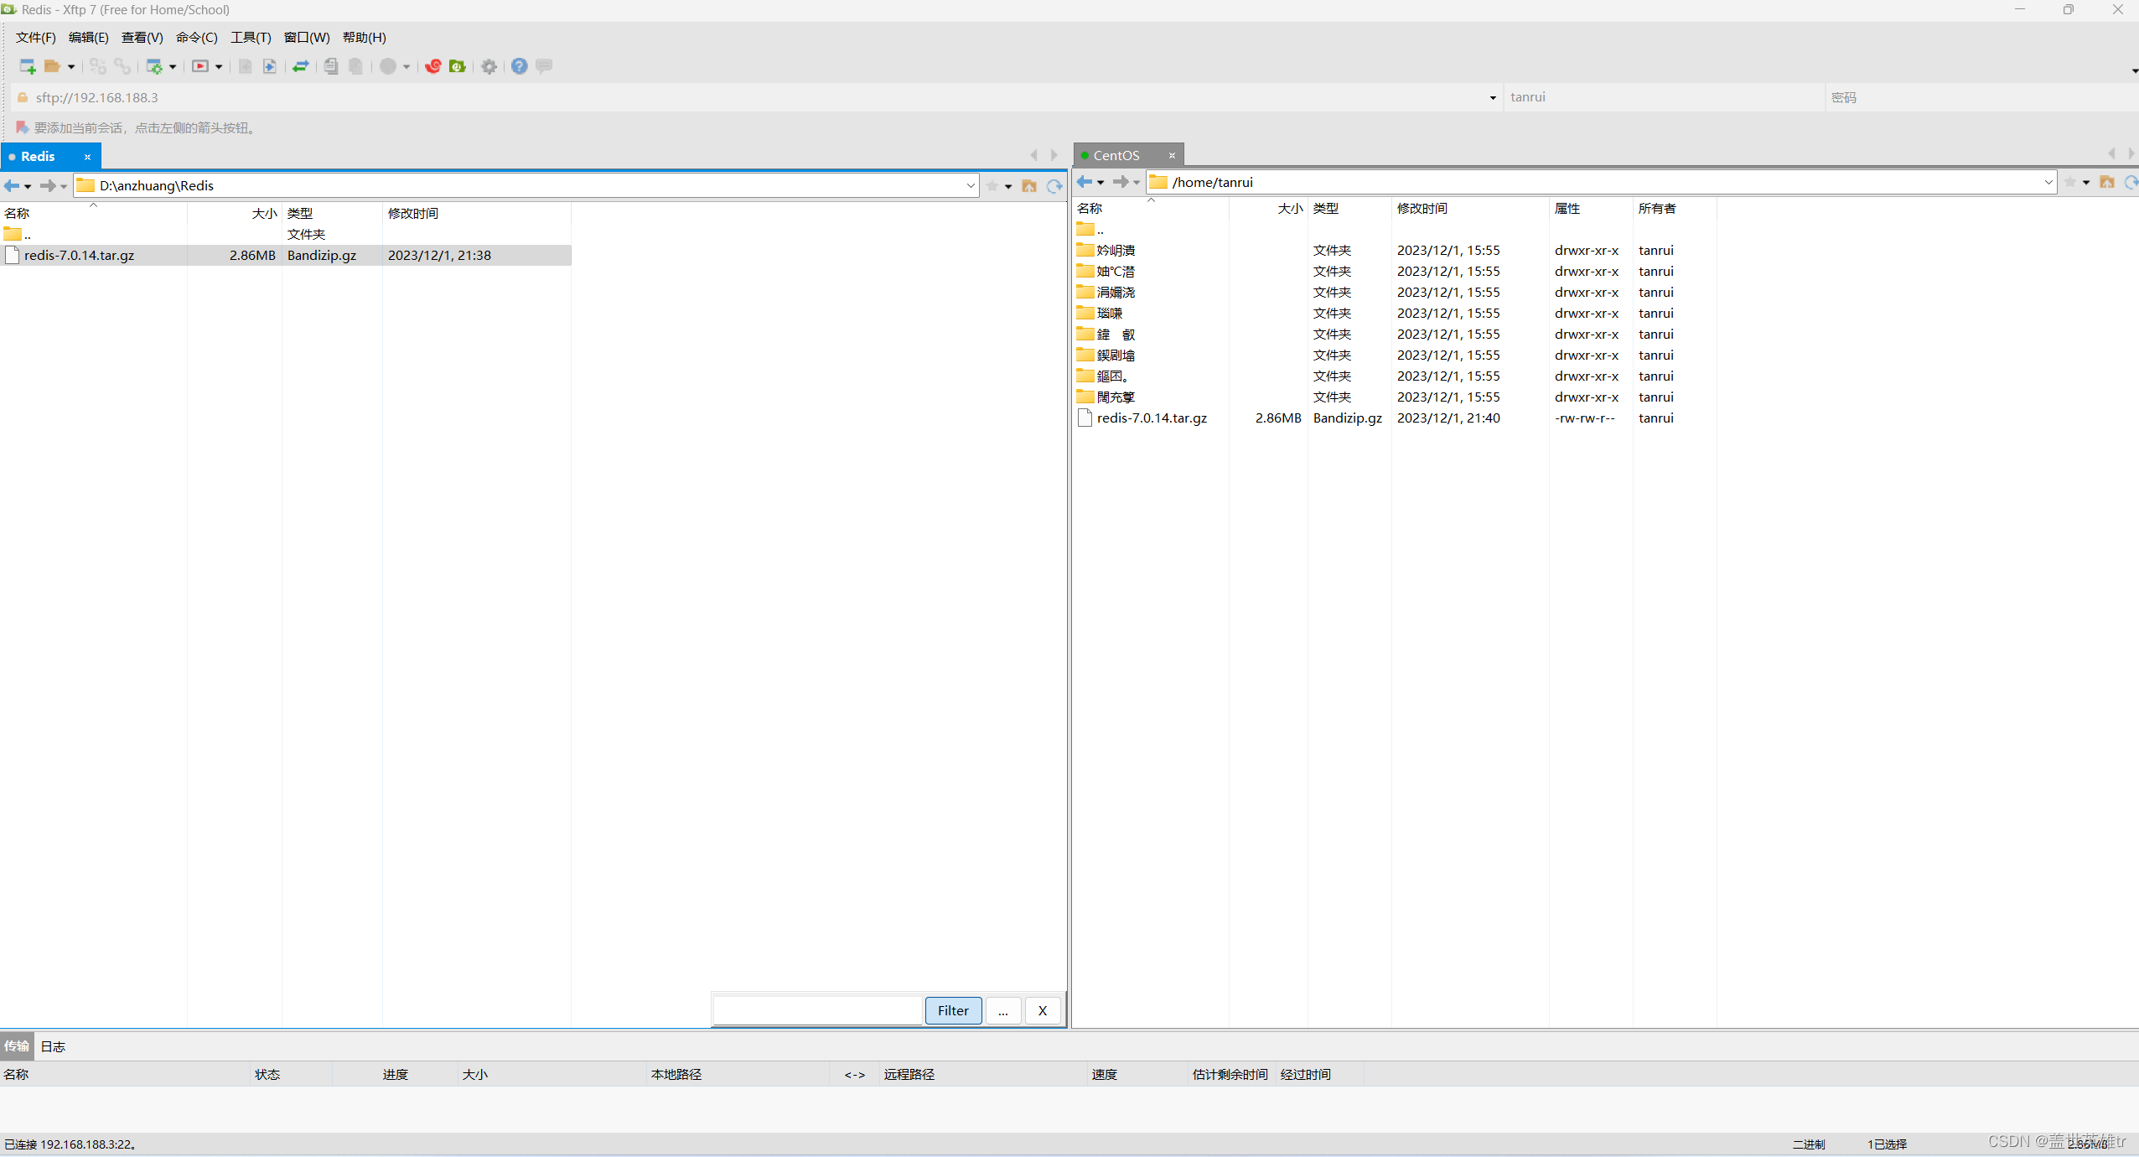Open CentOS pane home folder icon
This screenshot has width=2139, height=1157.
2107,182
